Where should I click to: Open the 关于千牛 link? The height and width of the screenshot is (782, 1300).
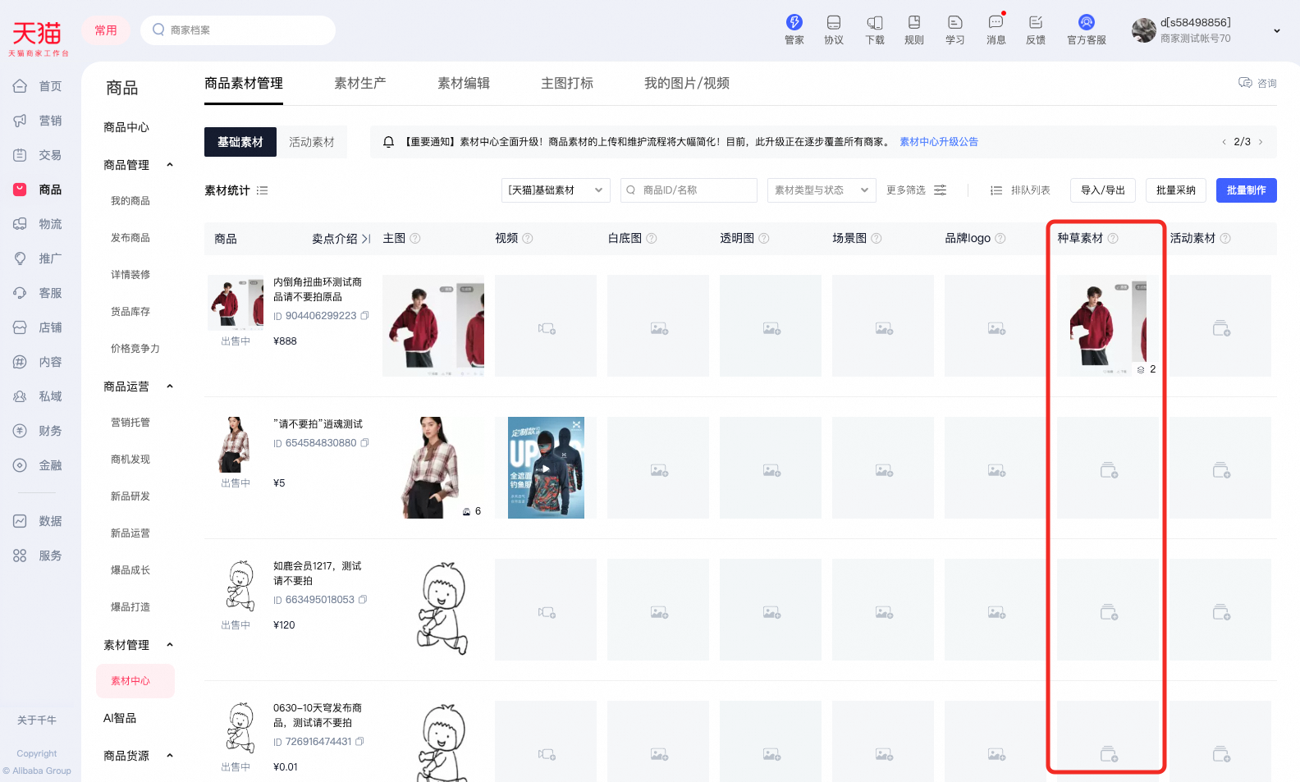point(37,720)
